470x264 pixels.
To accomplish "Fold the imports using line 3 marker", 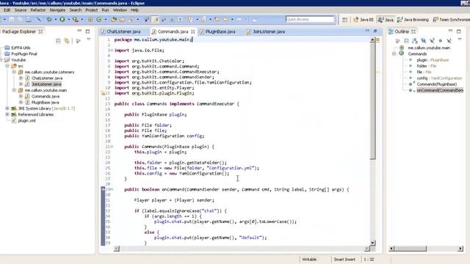I will pos(112,51).
